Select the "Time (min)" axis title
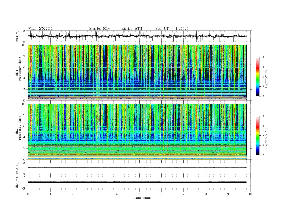This screenshot has height=218, width=282. [x=142, y=198]
